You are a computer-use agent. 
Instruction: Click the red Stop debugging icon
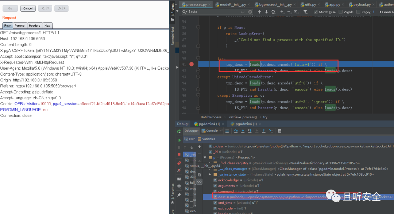[179, 154]
